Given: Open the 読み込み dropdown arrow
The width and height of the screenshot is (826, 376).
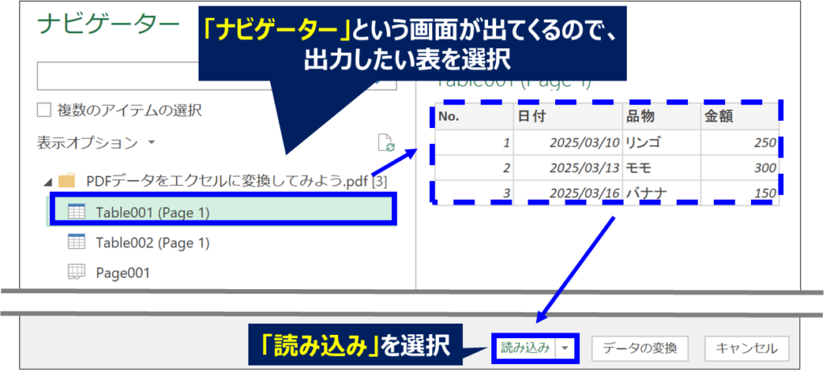Looking at the screenshot, I should click(x=565, y=348).
